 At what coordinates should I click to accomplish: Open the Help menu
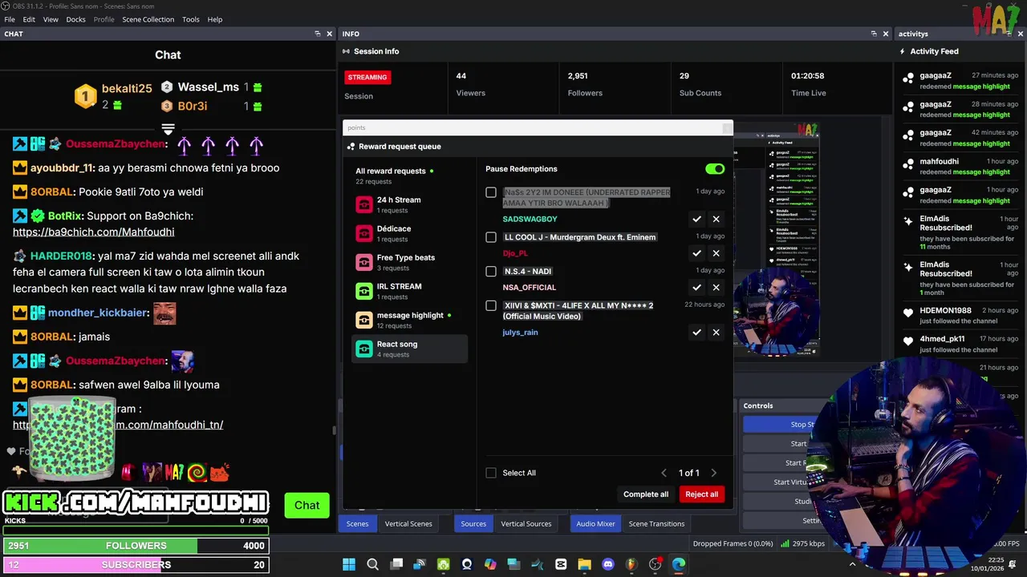click(x=215, y=19)
